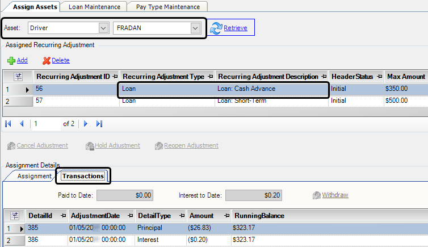The image size is (428, 247).
Task: Click the $350.00 max amount cell
Action: (x=406, y=89)
